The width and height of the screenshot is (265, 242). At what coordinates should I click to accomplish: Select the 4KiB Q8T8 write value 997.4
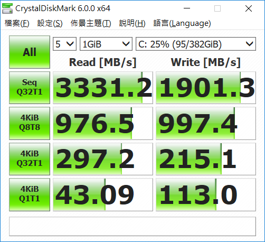pyautogui.click(x=206, y=123)
